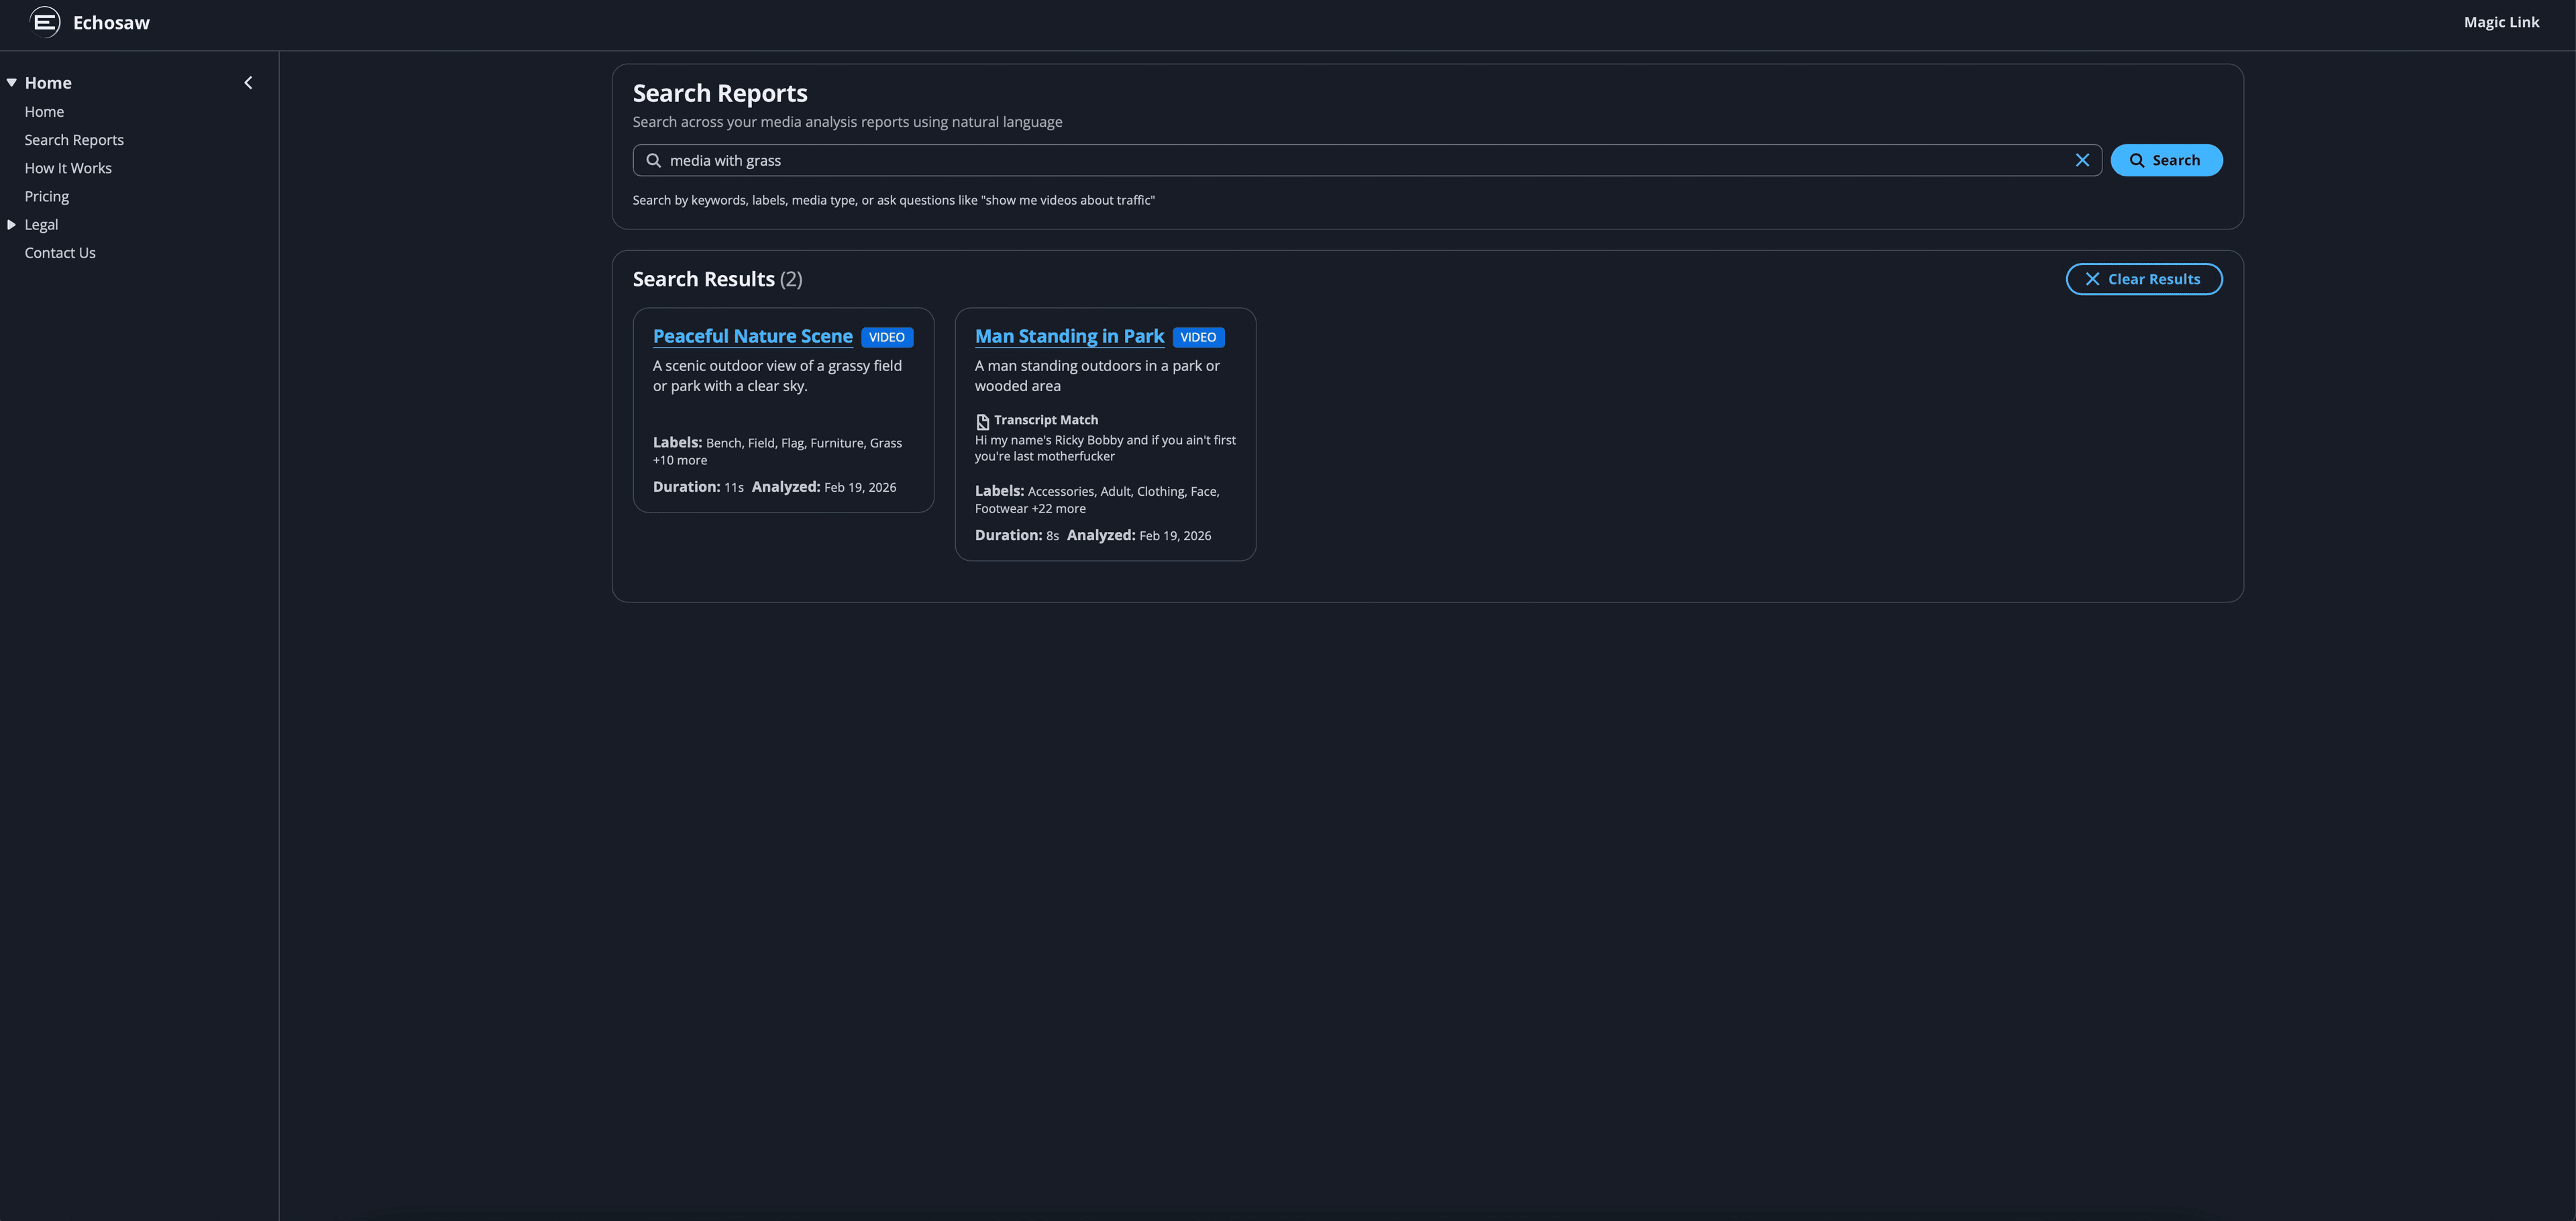Click the Echosaw logo icon
2576x1221 pixels.
coord(43,21)
